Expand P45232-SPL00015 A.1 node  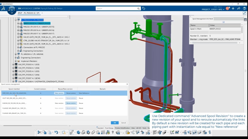coord(18,27)
